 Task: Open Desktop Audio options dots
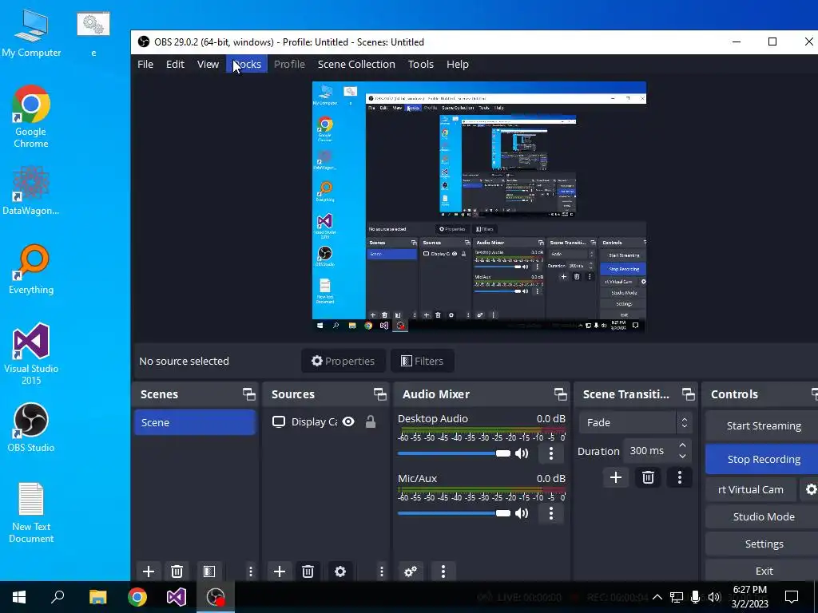[551, 453]
